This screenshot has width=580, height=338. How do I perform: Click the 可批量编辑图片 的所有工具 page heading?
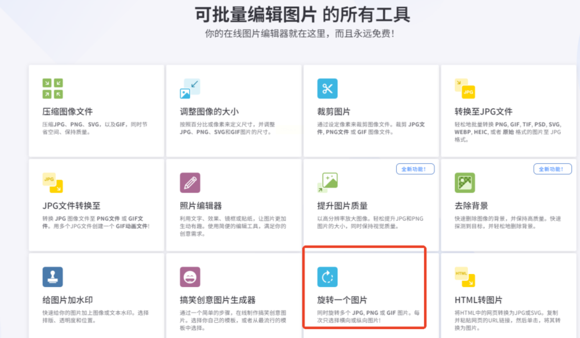click(302, 15)
